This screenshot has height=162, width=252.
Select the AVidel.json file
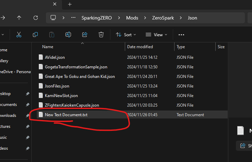pyautogui.click(x=55, y=57)
